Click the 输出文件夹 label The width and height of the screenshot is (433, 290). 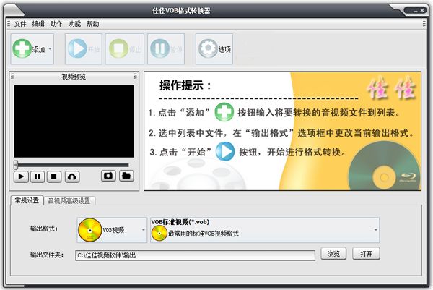tap(47, 255)
